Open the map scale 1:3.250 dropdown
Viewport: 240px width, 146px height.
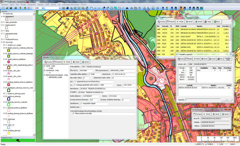43,8
